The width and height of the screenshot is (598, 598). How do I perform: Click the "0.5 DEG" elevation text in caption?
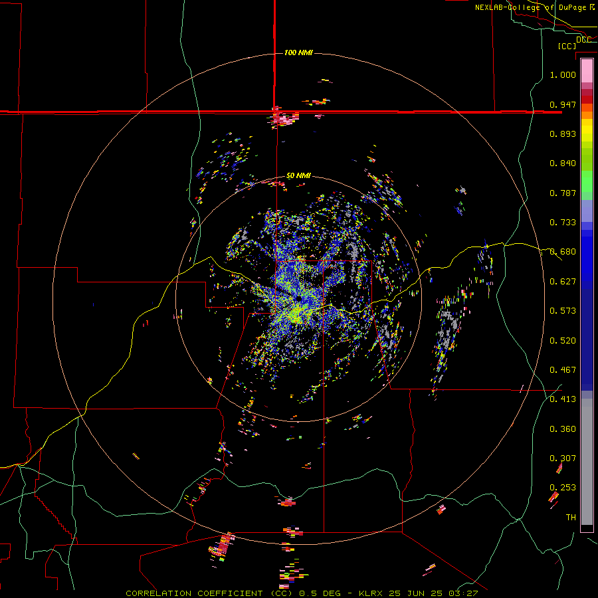[x=320, y=593]
